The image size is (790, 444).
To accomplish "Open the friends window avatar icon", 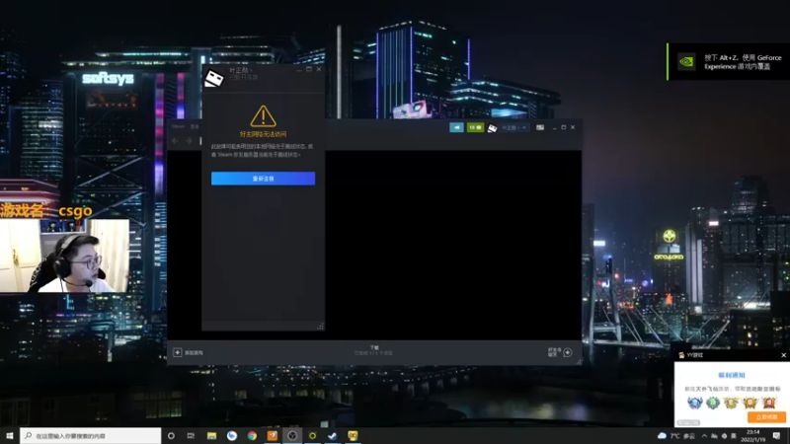I will point(213,78).
